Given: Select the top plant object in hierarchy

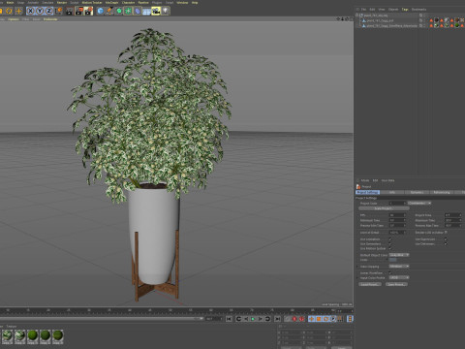Looking at the screenshot, I should (x=376, y=16).
